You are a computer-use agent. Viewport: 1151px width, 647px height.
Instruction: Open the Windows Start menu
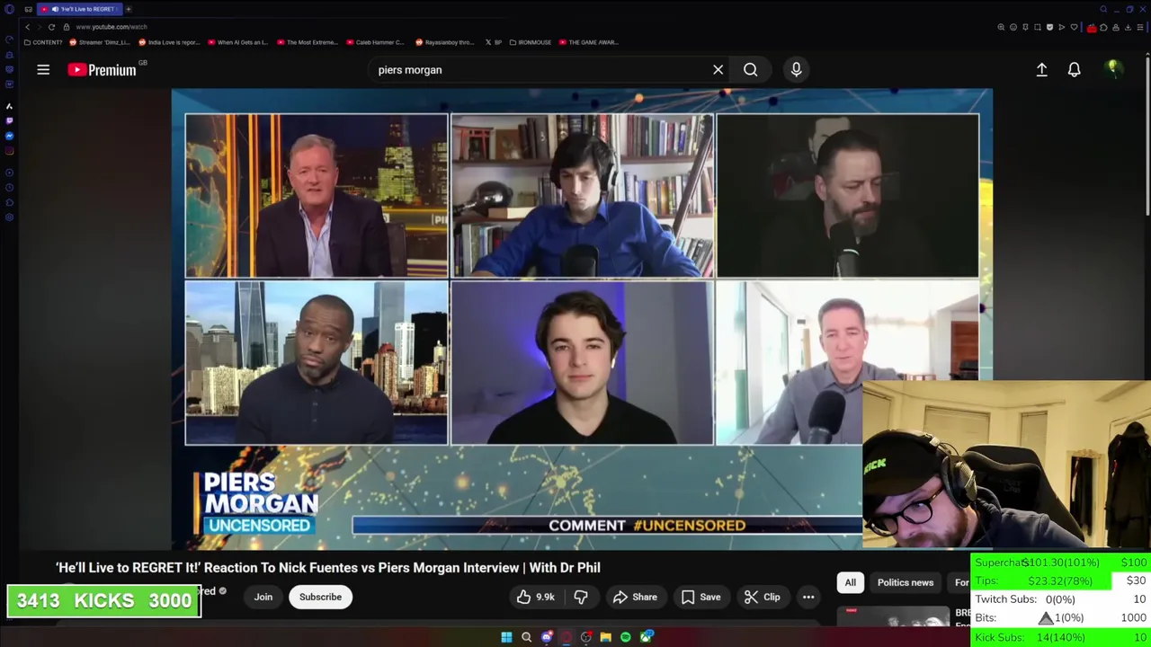pyautogui.click(x=506, y=637)
